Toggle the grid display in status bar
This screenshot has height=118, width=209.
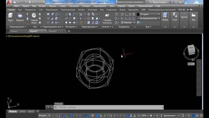(49, 115)
